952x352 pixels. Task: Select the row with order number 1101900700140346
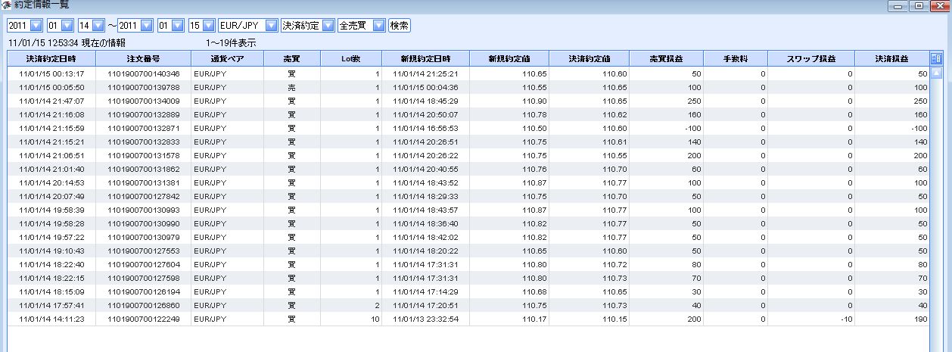click(x=144, y=74)
